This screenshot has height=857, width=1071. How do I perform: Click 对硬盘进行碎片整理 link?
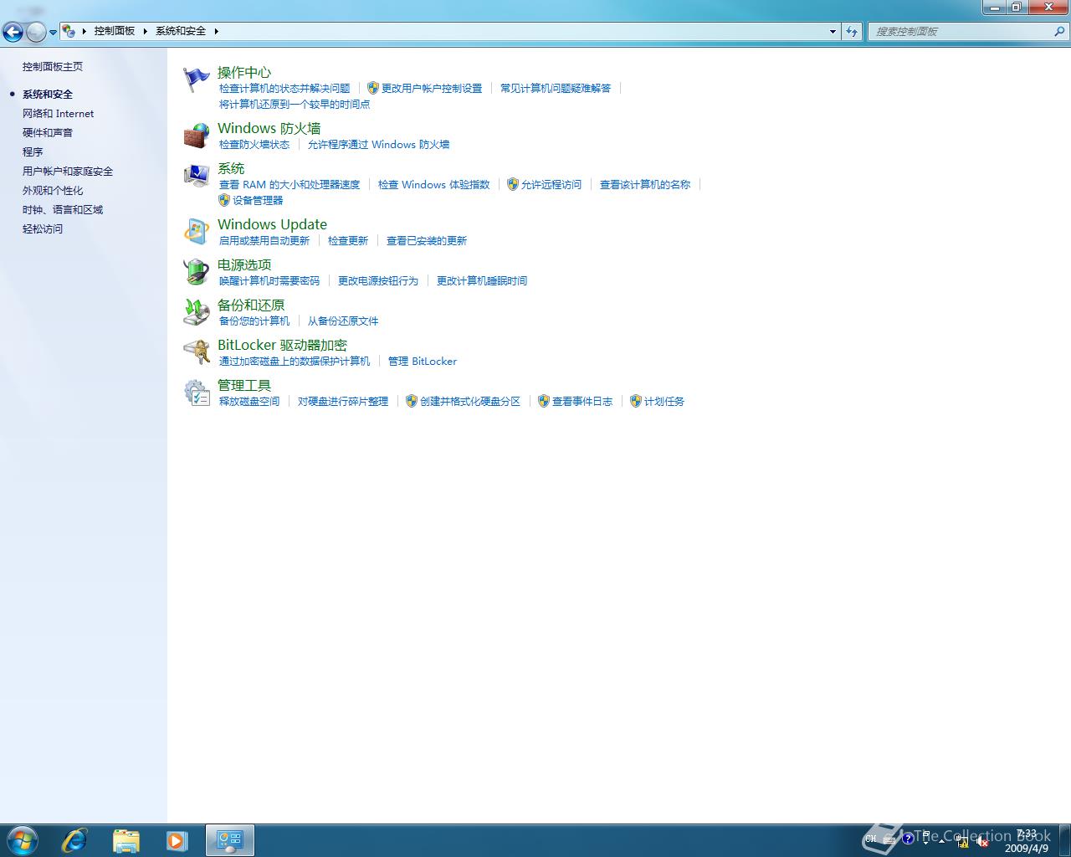coord(343,401)
